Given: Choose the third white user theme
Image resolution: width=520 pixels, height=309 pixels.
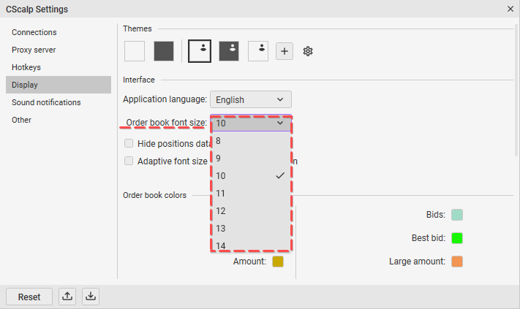Looking at the screenshot, I should pos(258,51).
